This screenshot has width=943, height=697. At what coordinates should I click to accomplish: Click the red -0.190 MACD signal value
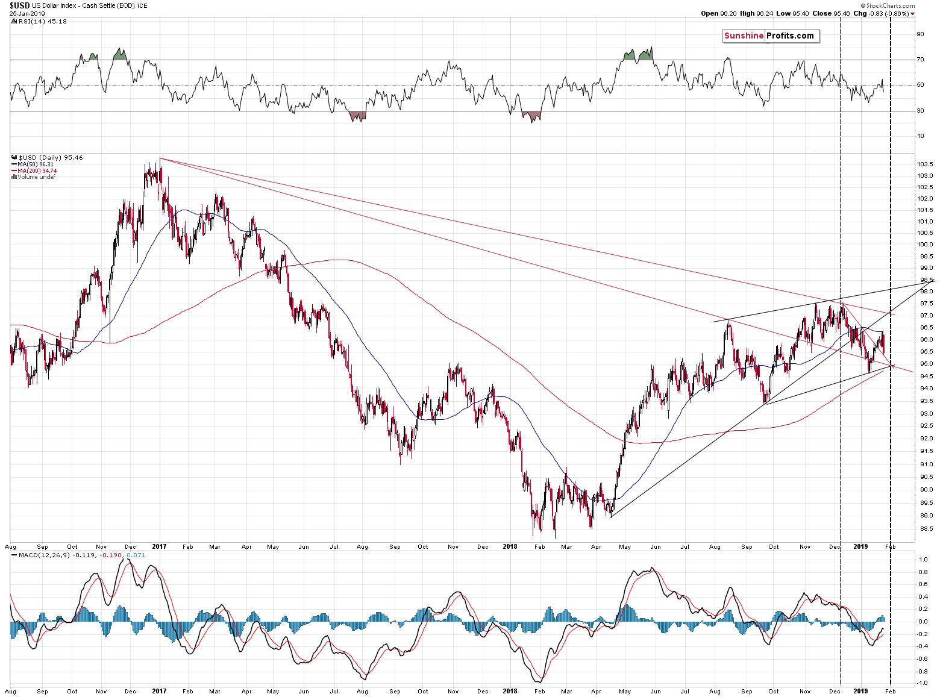(x=111, y=555)
